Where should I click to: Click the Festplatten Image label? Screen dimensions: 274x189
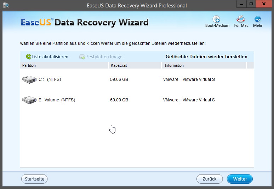[x=104, y=57]
